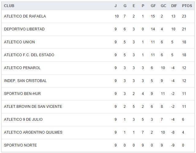
Task: Click the ATLETICO 9 DE JULIO team
Action: 23,120
